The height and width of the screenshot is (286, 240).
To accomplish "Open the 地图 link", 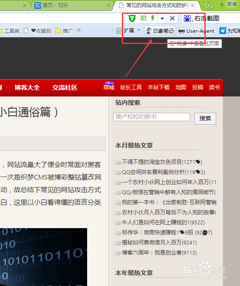I will coord(181,88).
